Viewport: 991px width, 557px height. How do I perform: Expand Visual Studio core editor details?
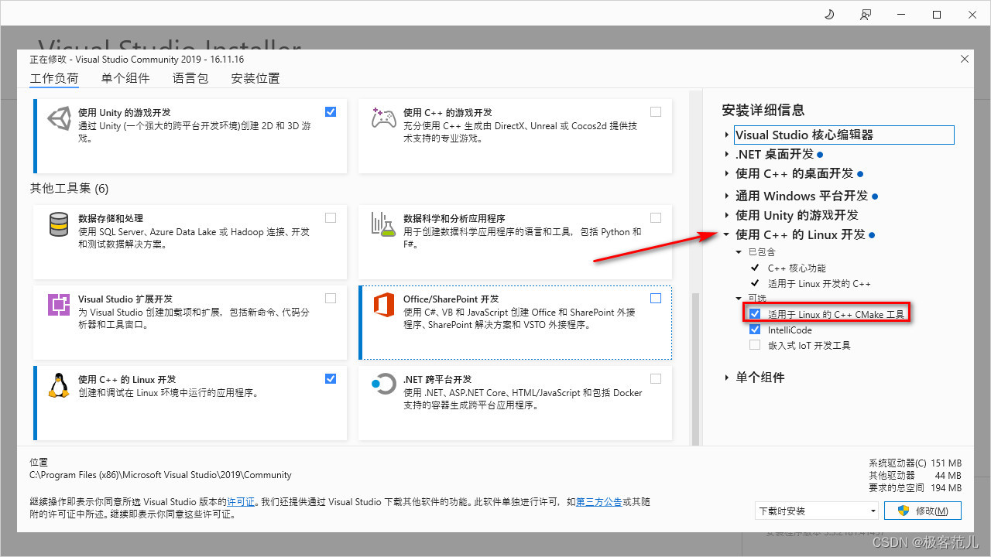click(727, 135)
